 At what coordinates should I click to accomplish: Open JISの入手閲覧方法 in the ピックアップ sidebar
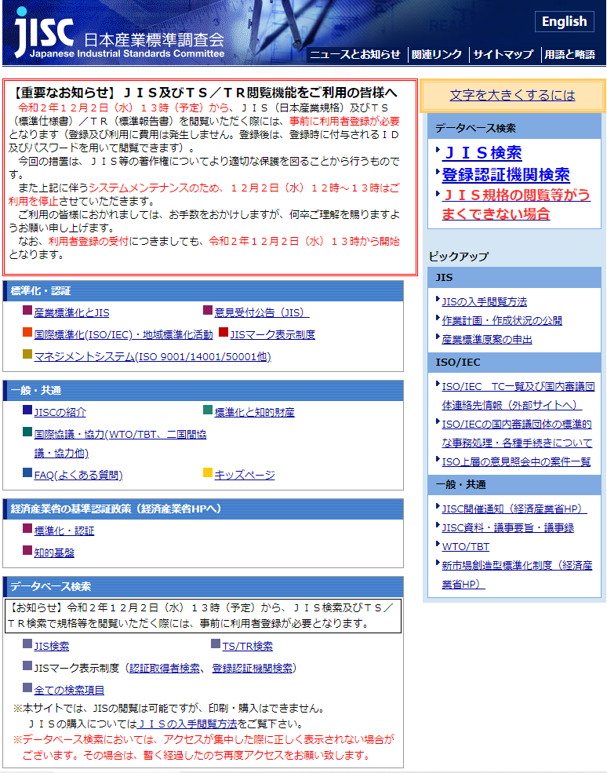coord(485,301)
